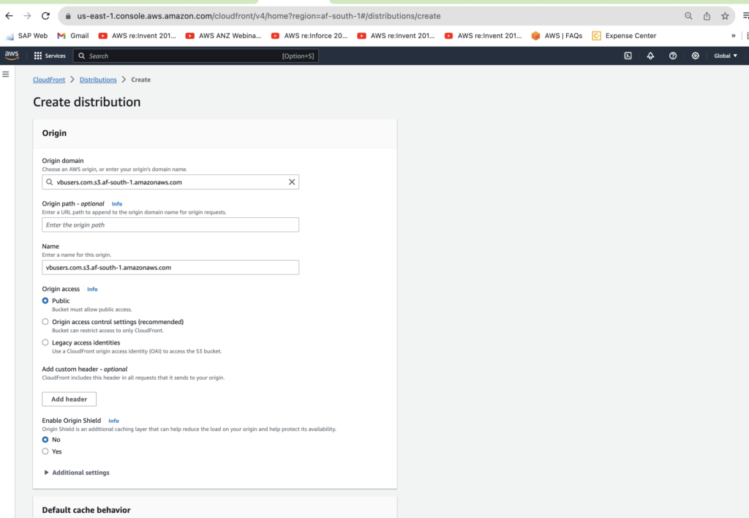Viewport: 749px width, 518px height.
Task: Reload the page with browser refresh icon
Action: 46,15
